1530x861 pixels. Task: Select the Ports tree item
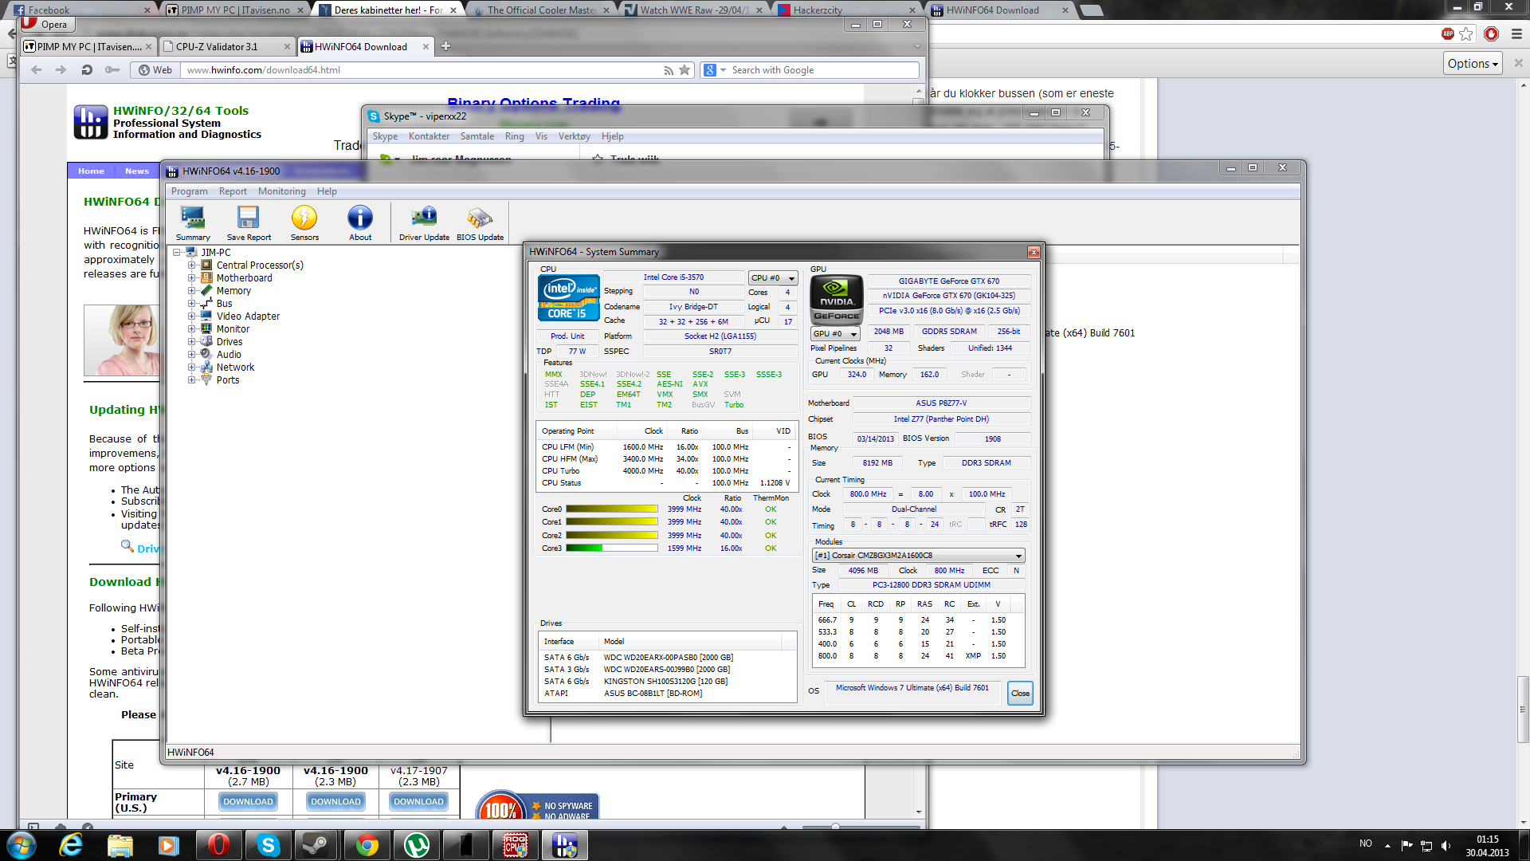coord(228,380)
